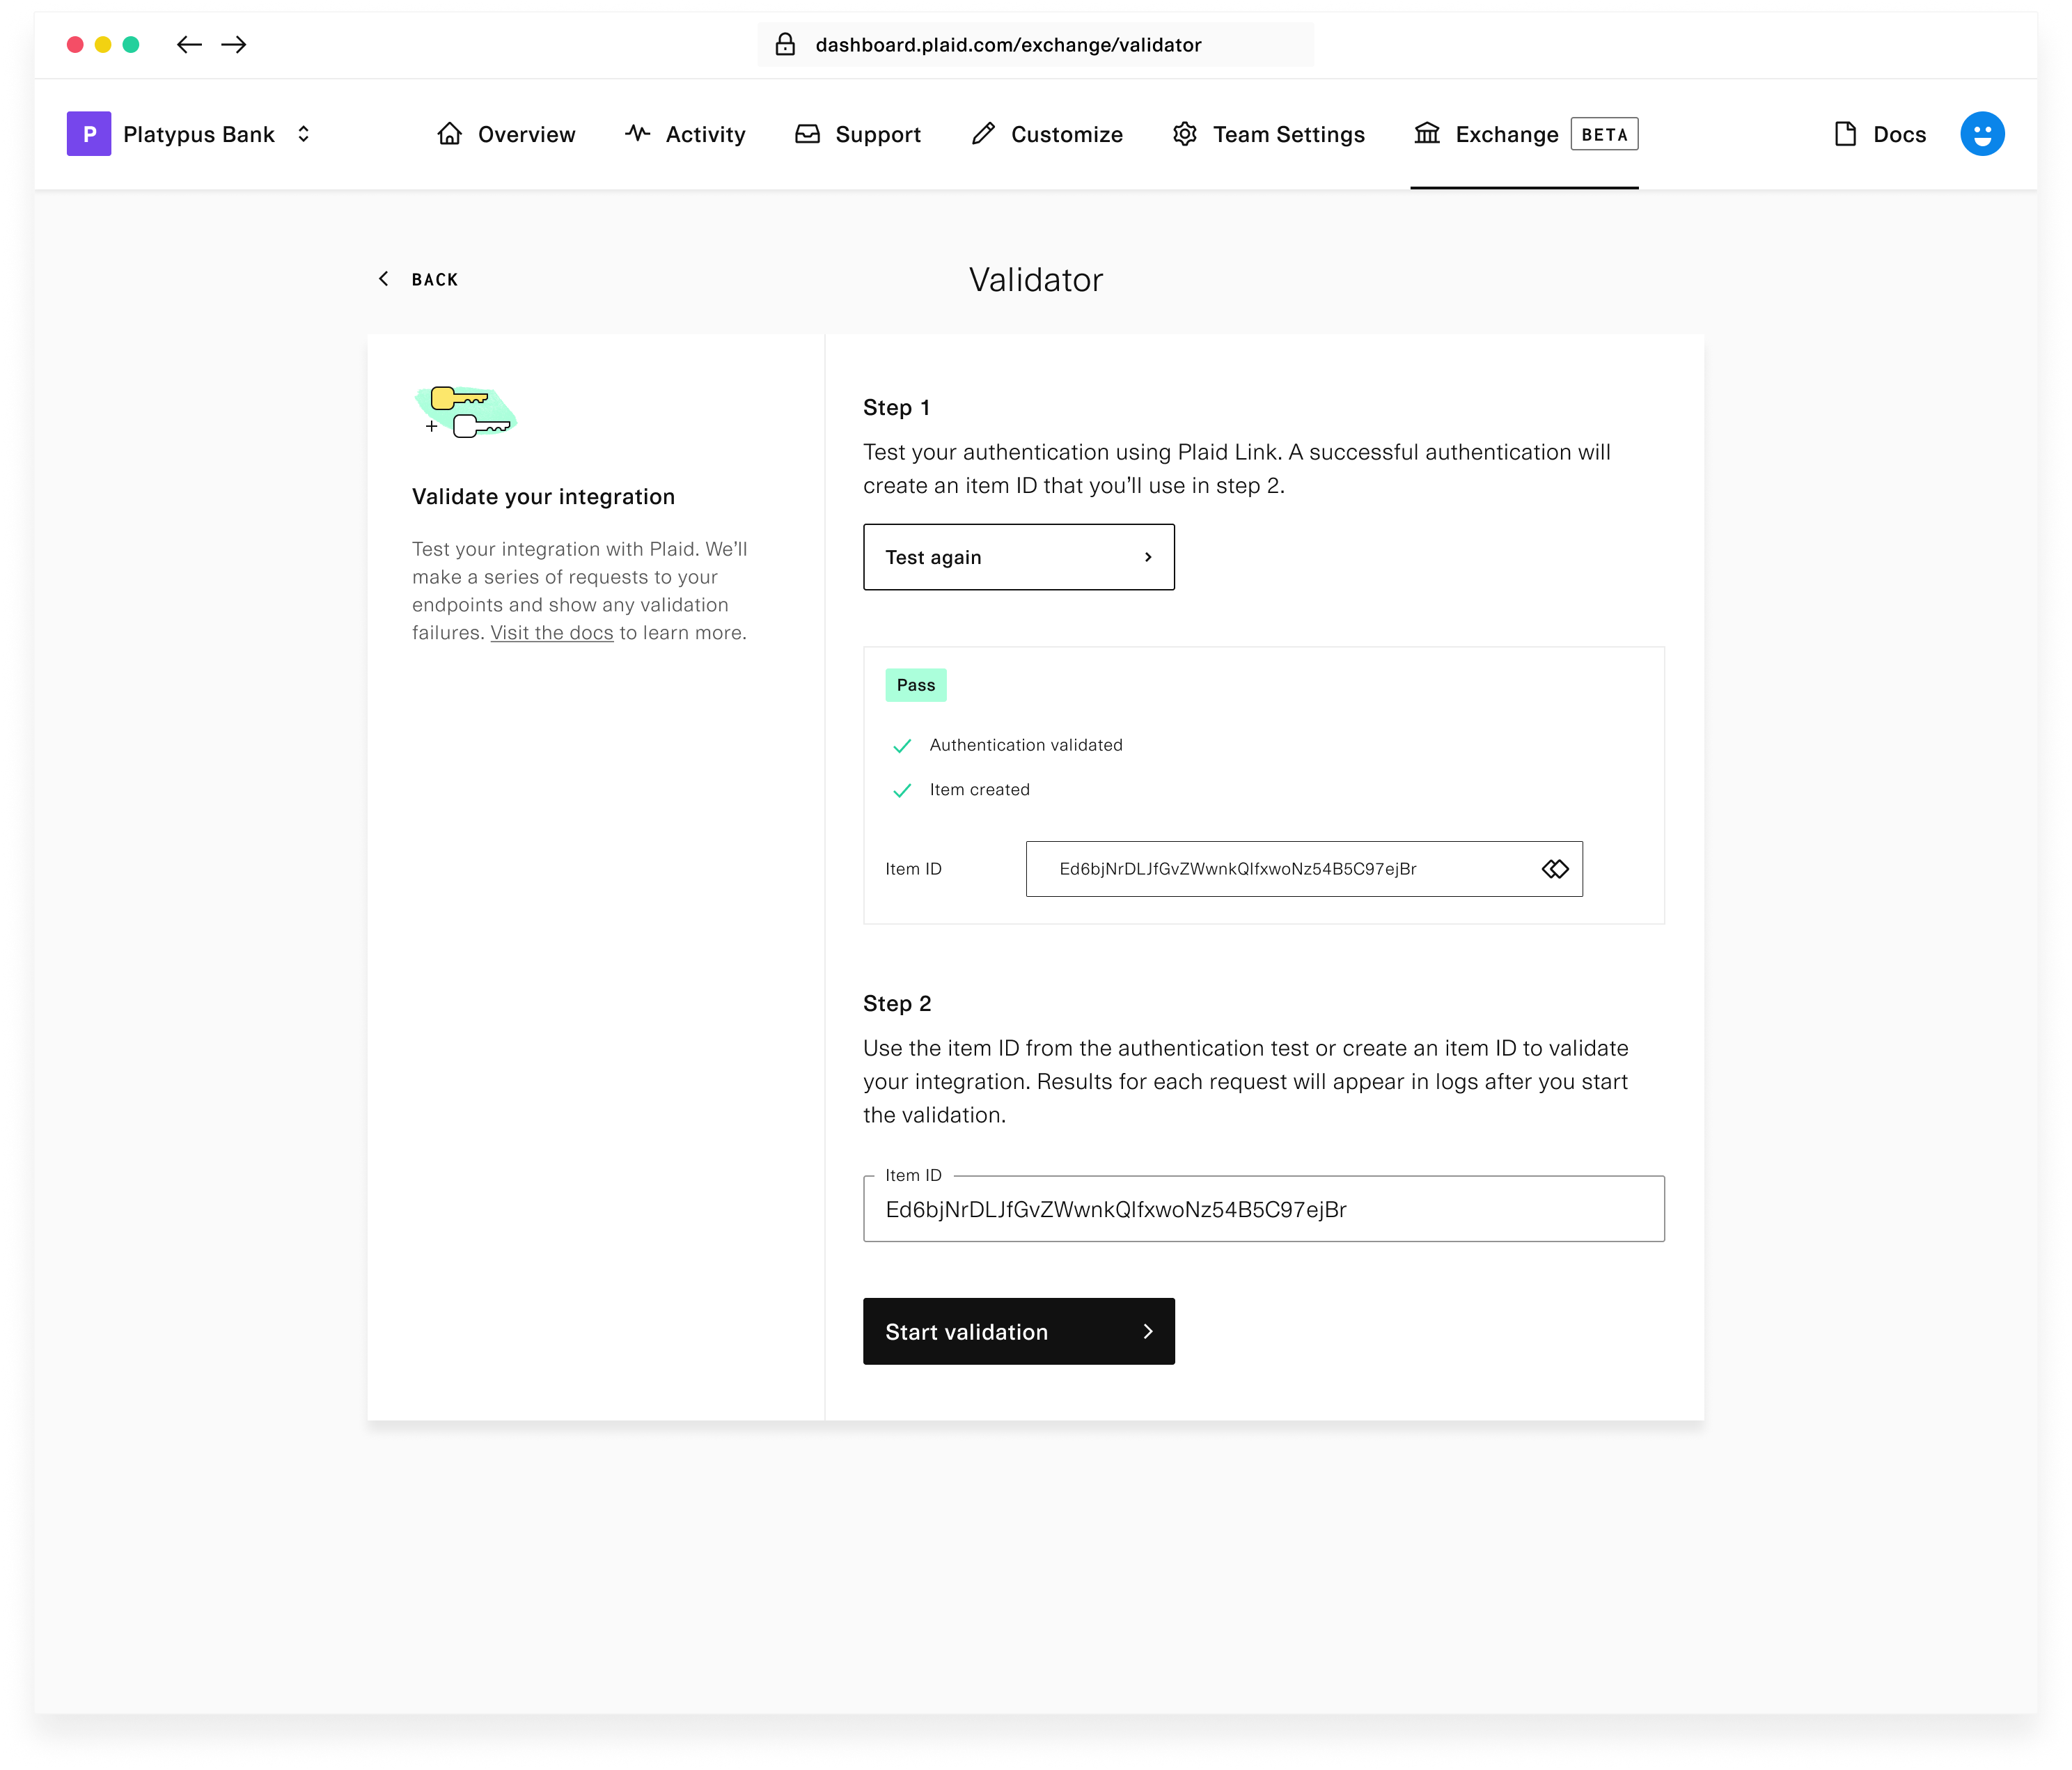Go BACK to previous page
The width and height of the screenshot is (2072, 1770).
[x=418, y=279]
